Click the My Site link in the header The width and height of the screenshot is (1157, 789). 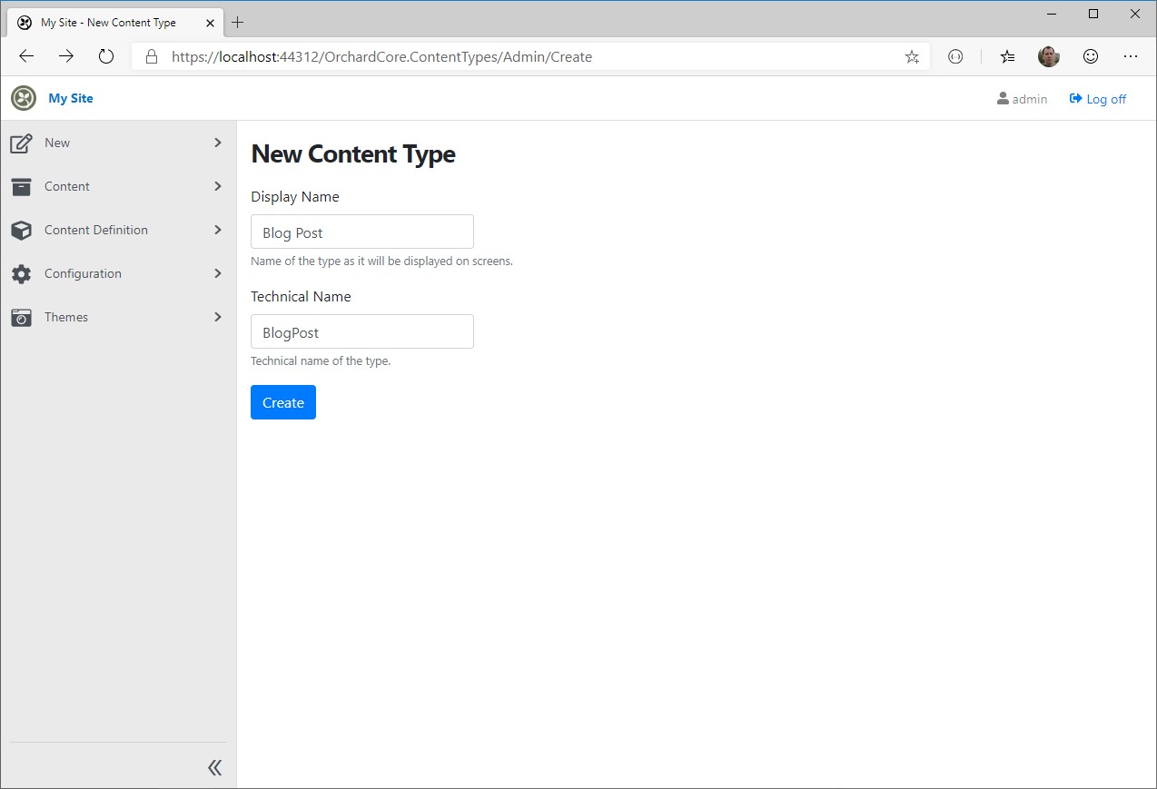tap(70, 98)
